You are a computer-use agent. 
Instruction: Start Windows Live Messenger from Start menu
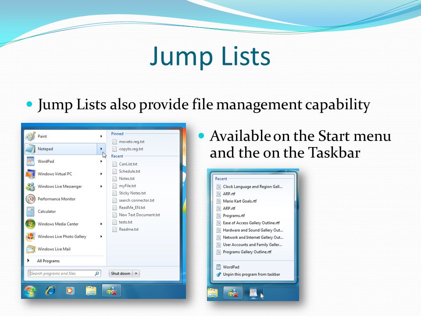[61, 186]
